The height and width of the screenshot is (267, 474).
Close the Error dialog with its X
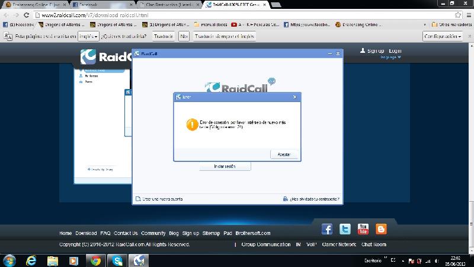click(x=294, y=97)
